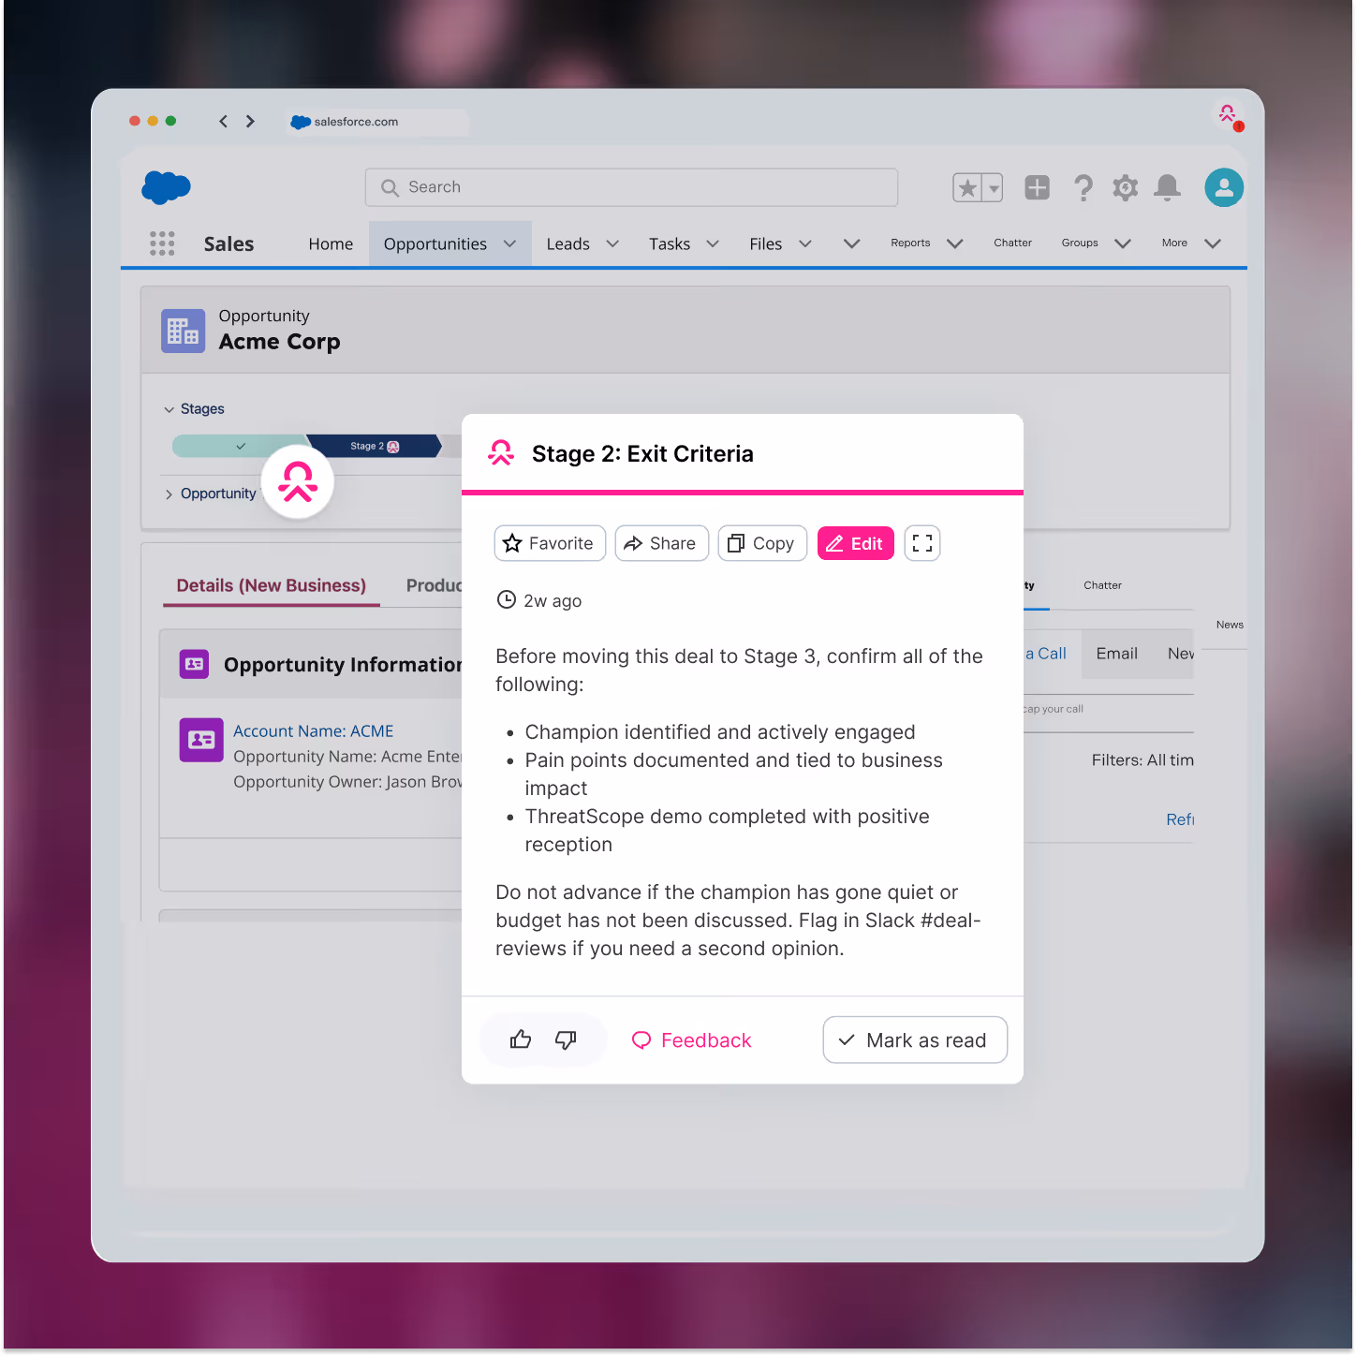
Task: Share the Exit Criteria card
Action: 661,543
